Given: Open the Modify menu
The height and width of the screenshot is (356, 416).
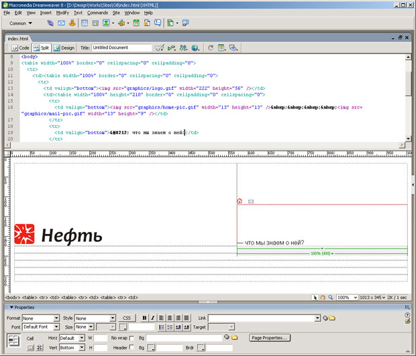Looking at the screenshot, I should click(62, 12).
